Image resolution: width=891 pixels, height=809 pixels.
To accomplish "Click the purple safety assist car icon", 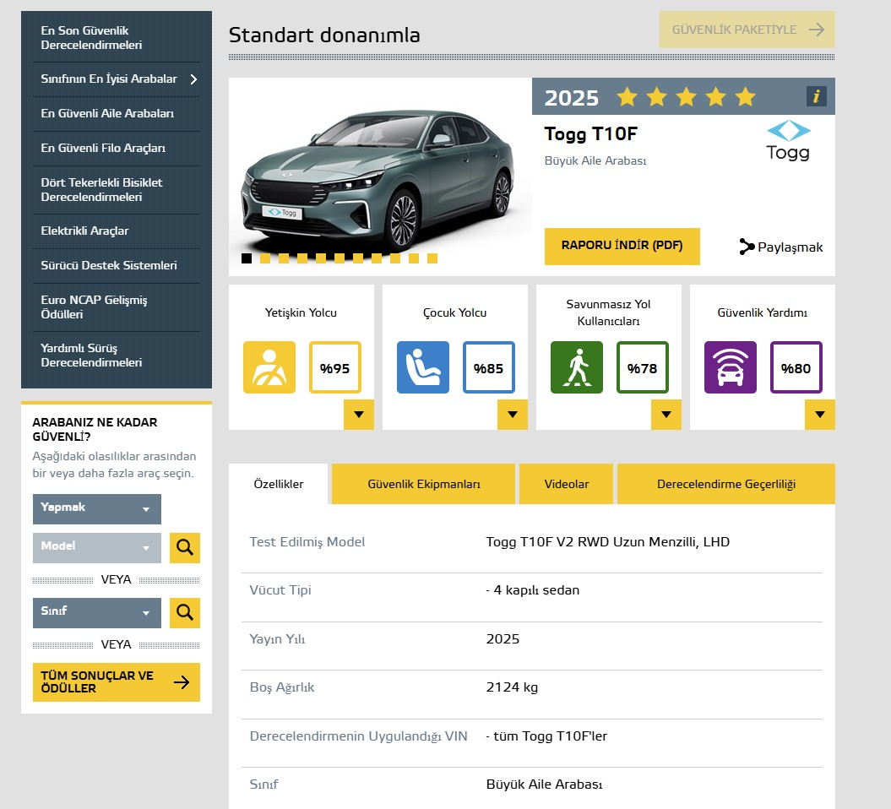I will (731, 367).
